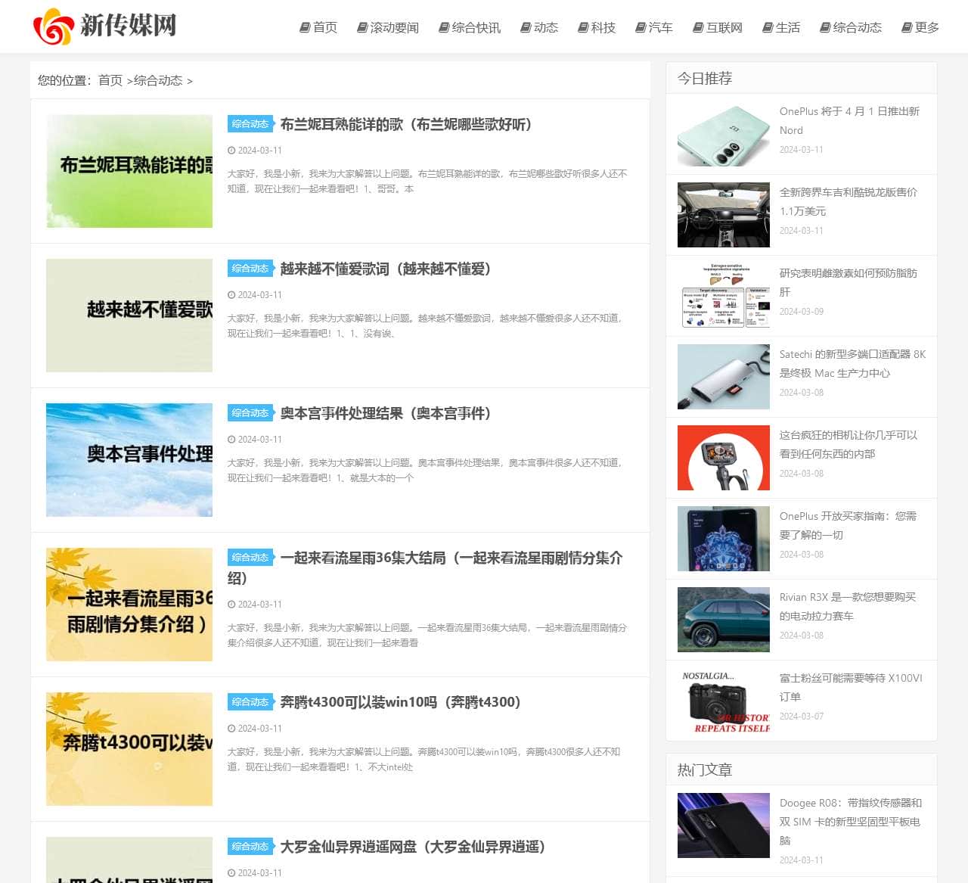This screenshot has height=883, width=968.
Task: Click the Nostalgia Fuji camera thumbnail
Action: (x=724, y=701)
